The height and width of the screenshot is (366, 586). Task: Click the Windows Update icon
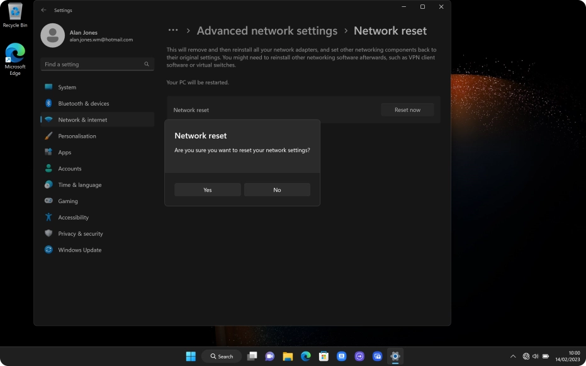pyautogui.click(x=48, y=250)
